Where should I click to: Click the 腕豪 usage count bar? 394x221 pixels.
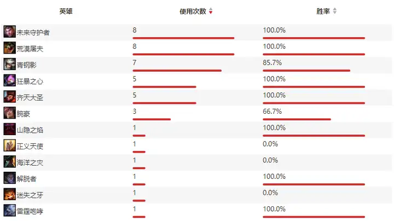click(152, 119)
